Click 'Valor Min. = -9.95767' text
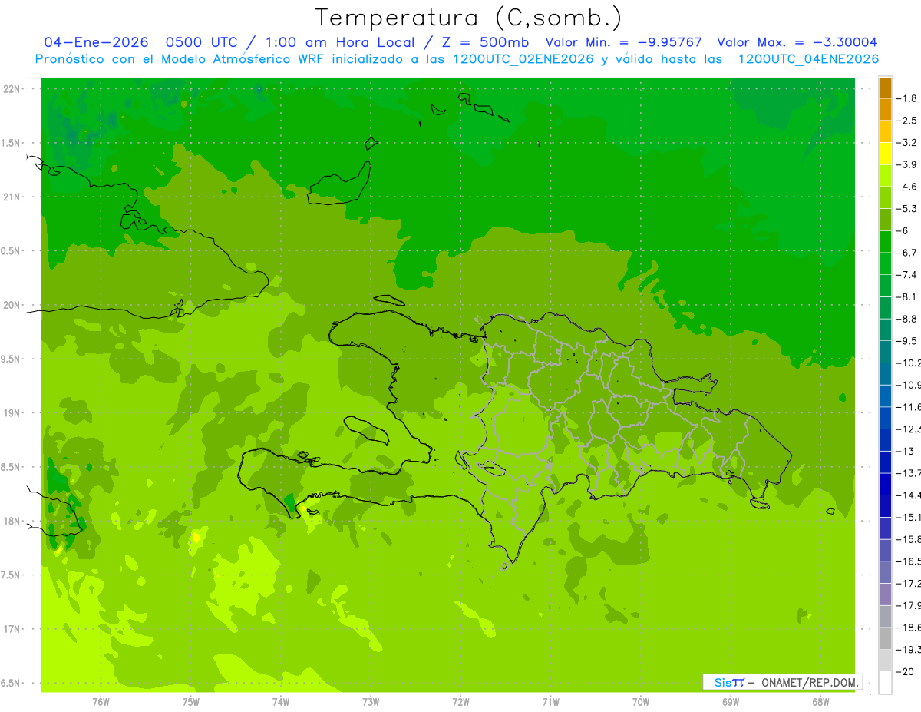921x712 pixels. coord(623,42)
